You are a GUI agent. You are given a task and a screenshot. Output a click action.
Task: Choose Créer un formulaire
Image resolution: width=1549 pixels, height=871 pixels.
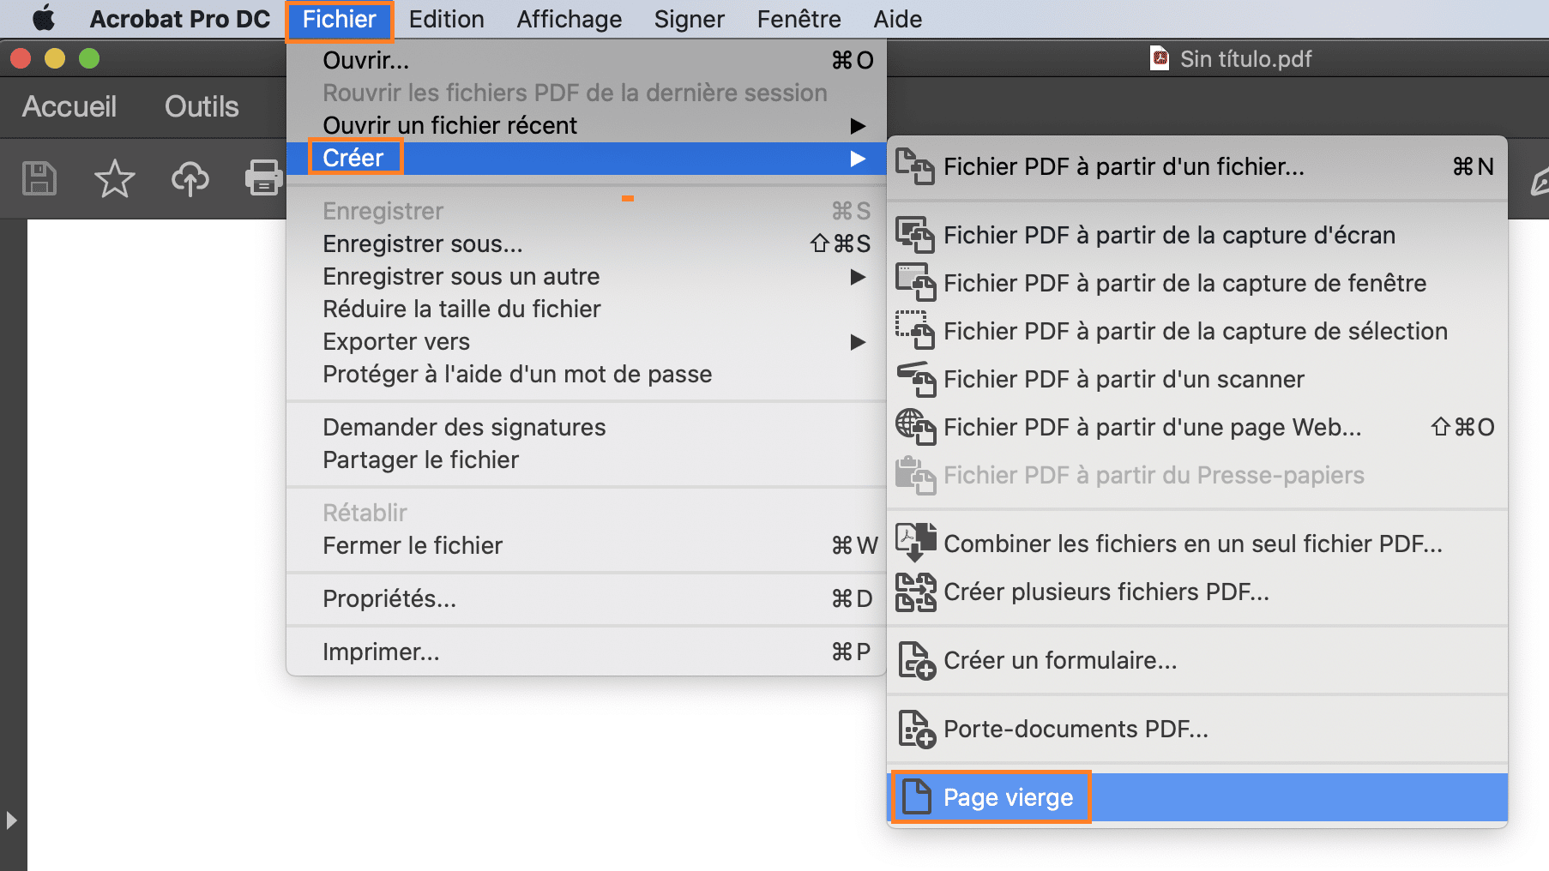click(x=1060, y=660)
